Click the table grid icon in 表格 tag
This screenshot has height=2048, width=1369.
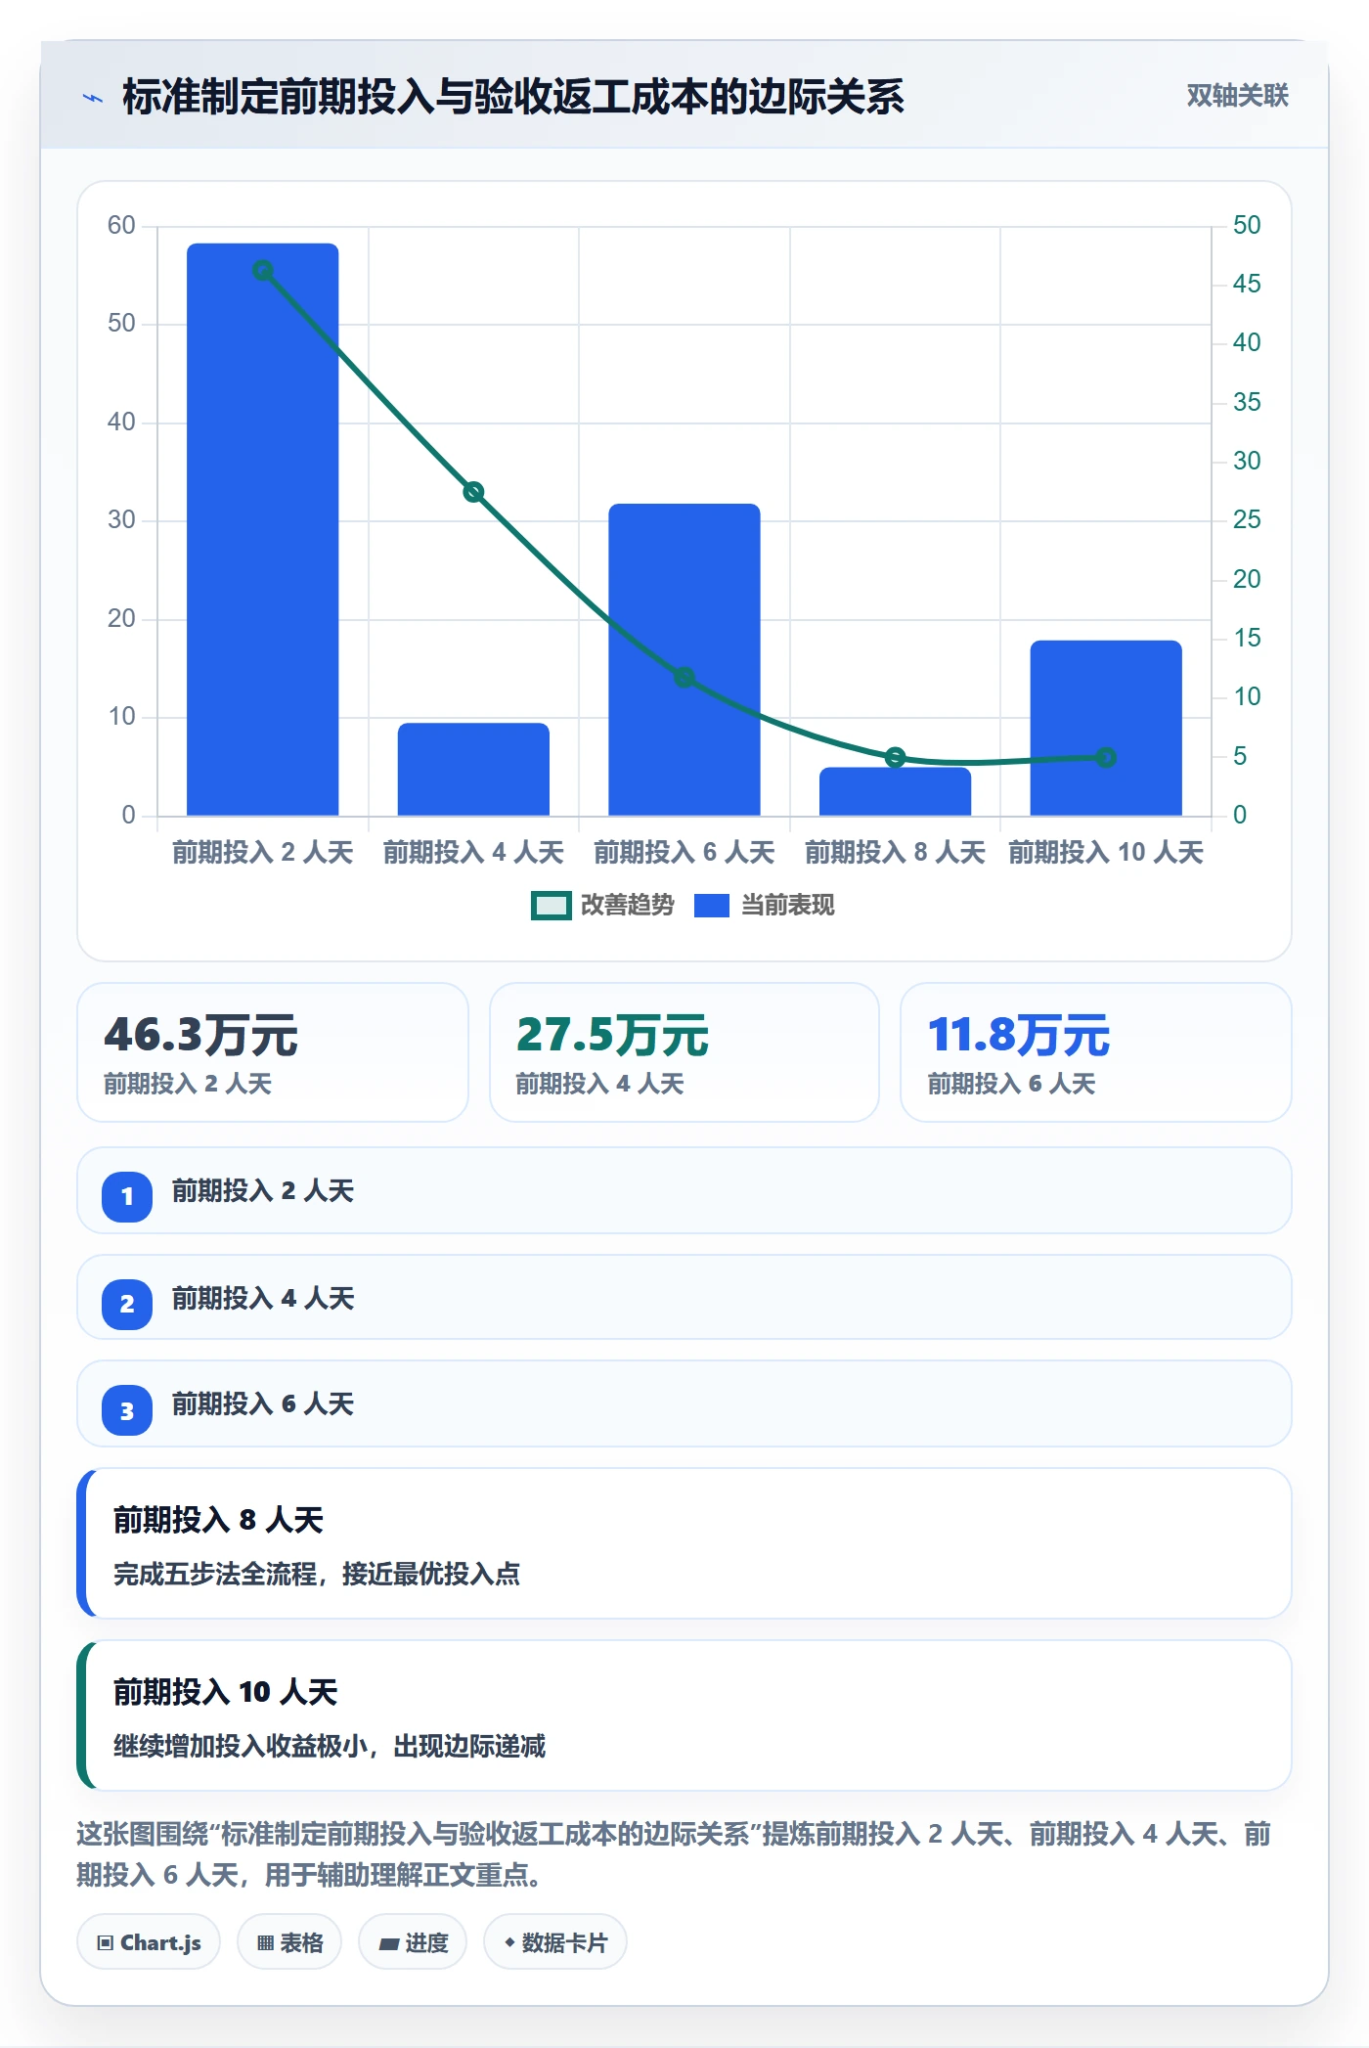265,1943
